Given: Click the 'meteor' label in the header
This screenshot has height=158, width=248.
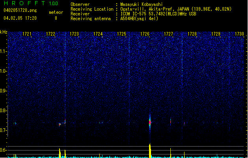Looking at the screenshot, I should click(56, 12).
